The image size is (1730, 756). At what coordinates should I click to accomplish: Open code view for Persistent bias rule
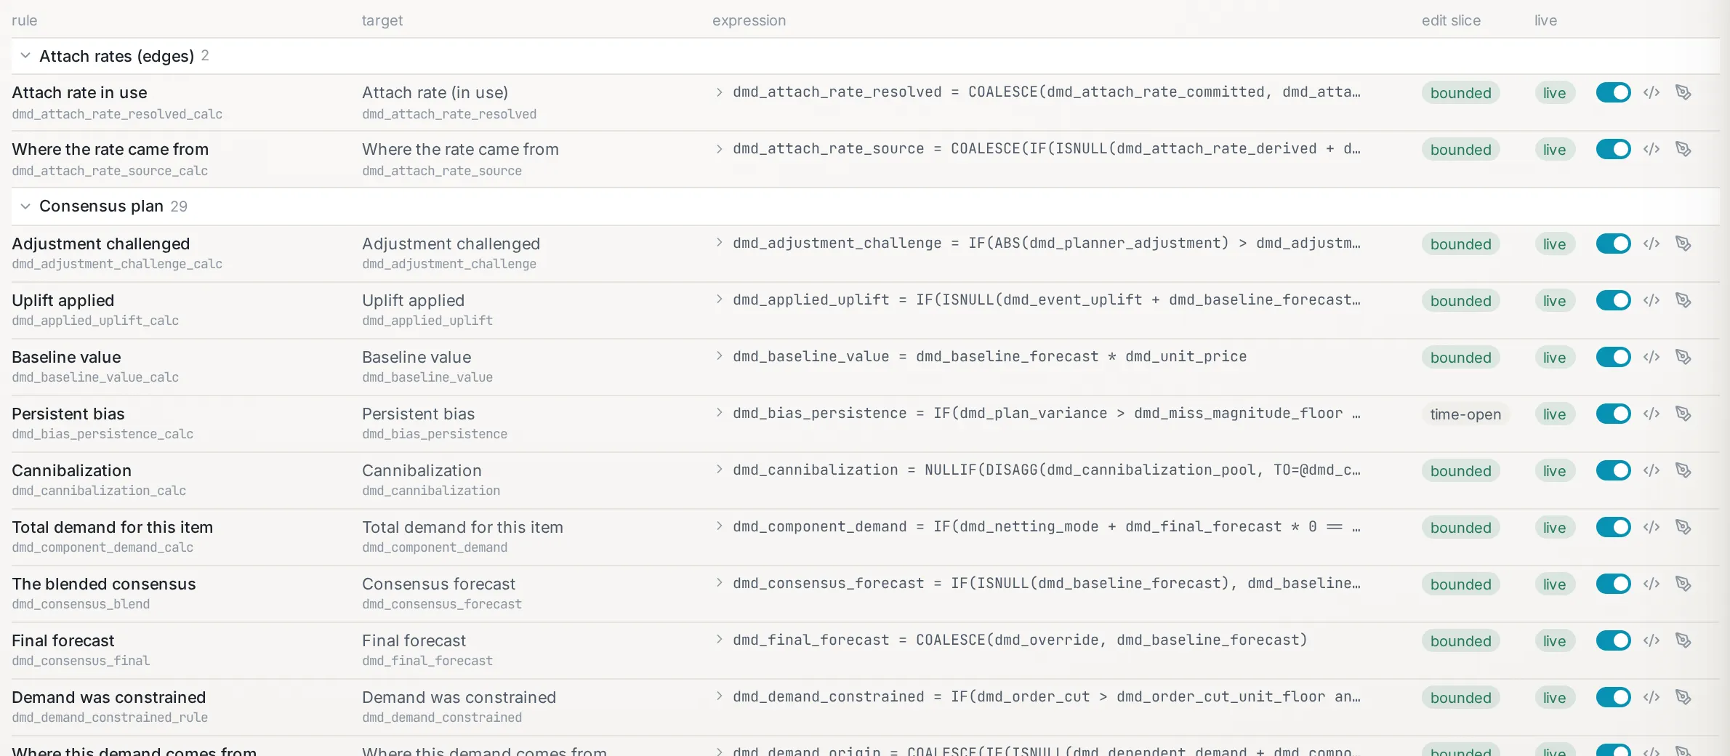[x=1651, y=414]
